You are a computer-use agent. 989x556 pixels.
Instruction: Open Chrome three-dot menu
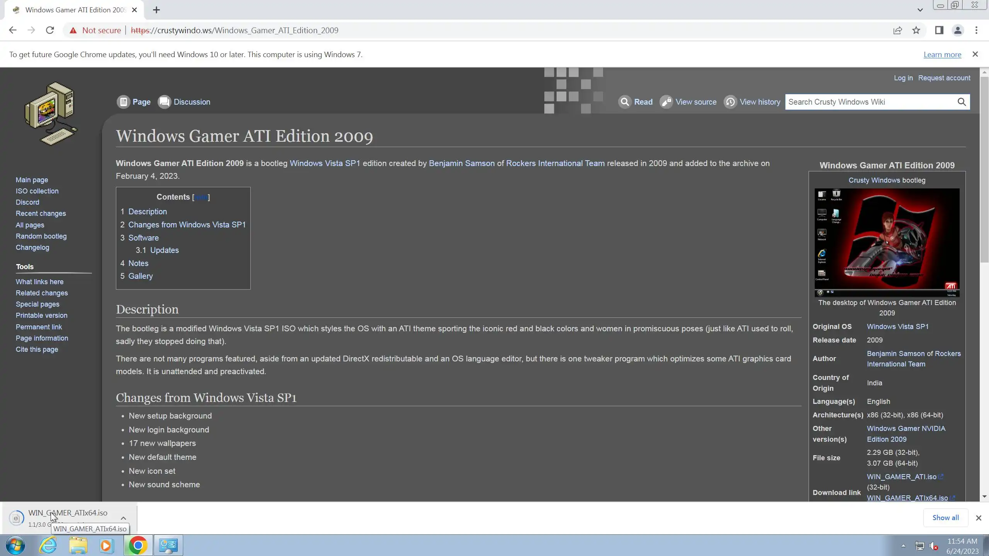pos(976,30)
